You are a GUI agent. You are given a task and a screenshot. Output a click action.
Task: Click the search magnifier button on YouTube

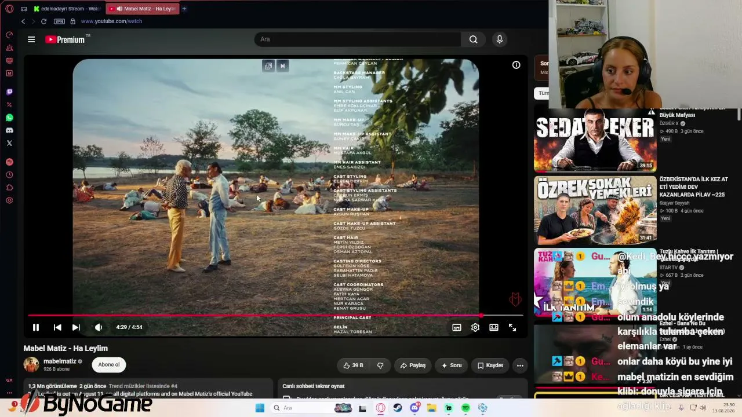474,39
